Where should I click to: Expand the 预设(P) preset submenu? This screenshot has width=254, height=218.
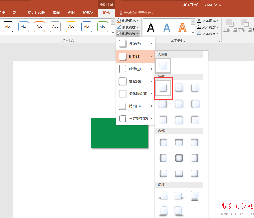tap(136, 44)
